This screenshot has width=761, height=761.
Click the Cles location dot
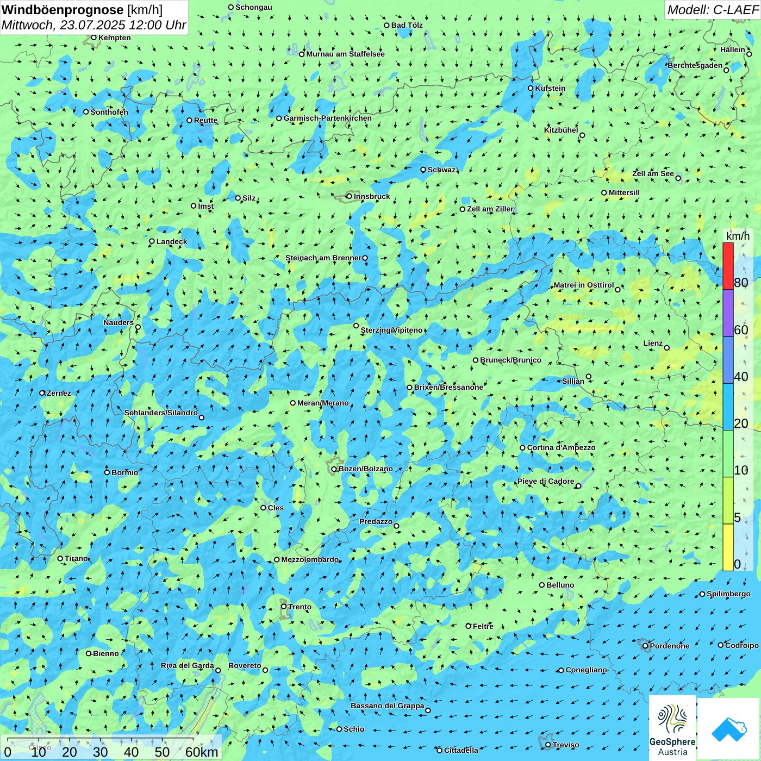click(264, 508)
